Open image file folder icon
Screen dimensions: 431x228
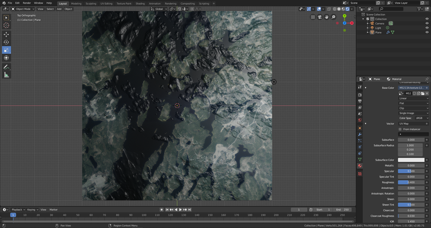coord(423,94)
